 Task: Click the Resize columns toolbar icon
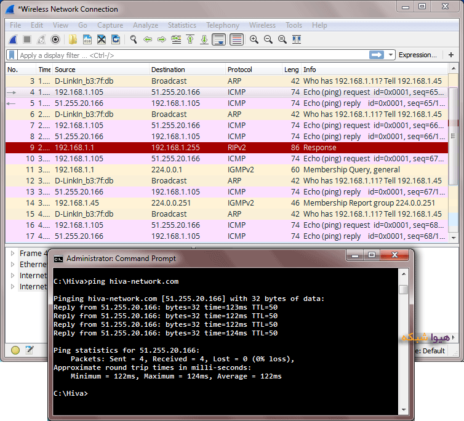297,39
